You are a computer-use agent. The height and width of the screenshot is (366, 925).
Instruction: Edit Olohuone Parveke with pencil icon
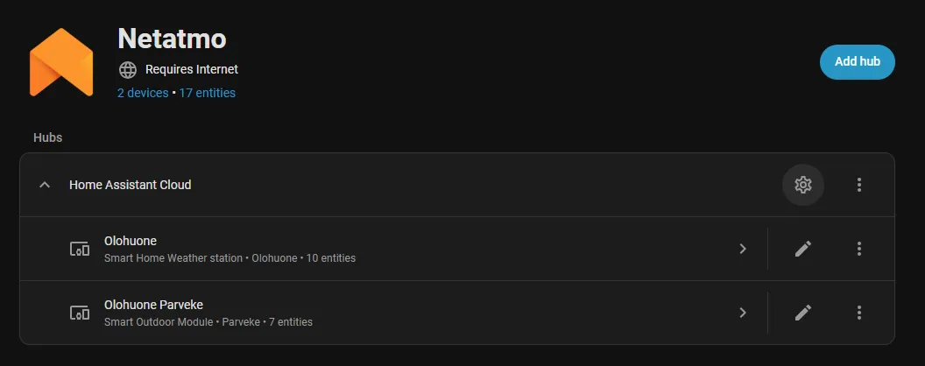point(802,313)
